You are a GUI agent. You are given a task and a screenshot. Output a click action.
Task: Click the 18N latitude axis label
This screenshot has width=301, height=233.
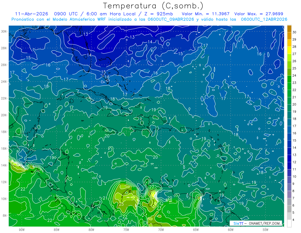tap(4, 132)
